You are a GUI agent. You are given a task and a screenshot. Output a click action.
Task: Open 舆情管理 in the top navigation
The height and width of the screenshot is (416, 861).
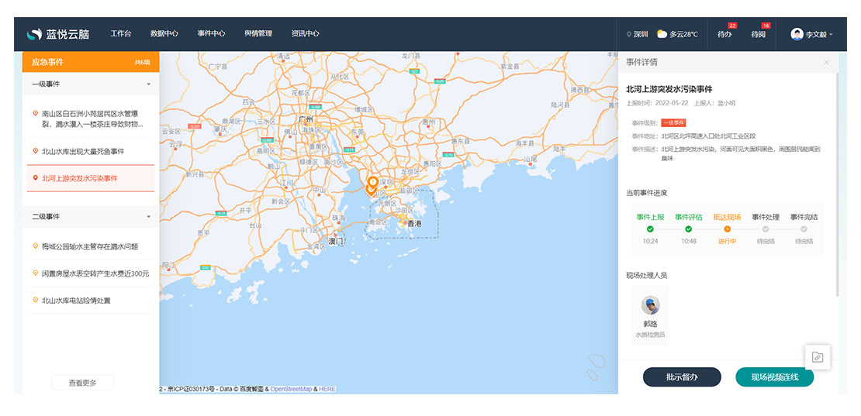(x=258, y=34)
